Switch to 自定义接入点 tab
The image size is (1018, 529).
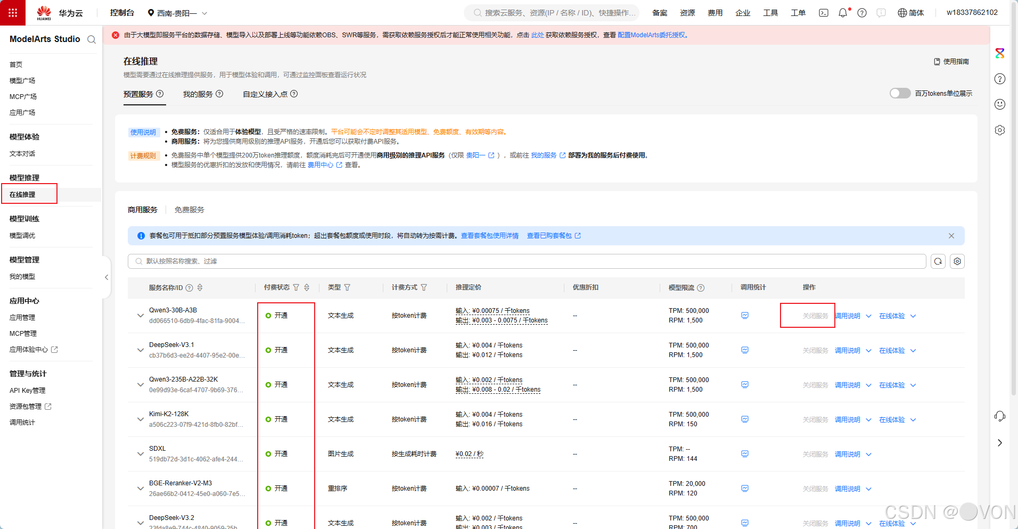(x=265, y=94)
